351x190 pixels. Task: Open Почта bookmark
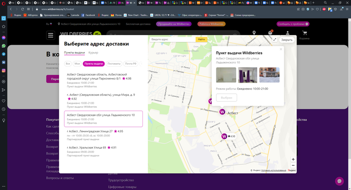[116, 15]
